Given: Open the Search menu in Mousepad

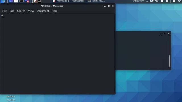Looking at the screenshot, I should [21, 11].
